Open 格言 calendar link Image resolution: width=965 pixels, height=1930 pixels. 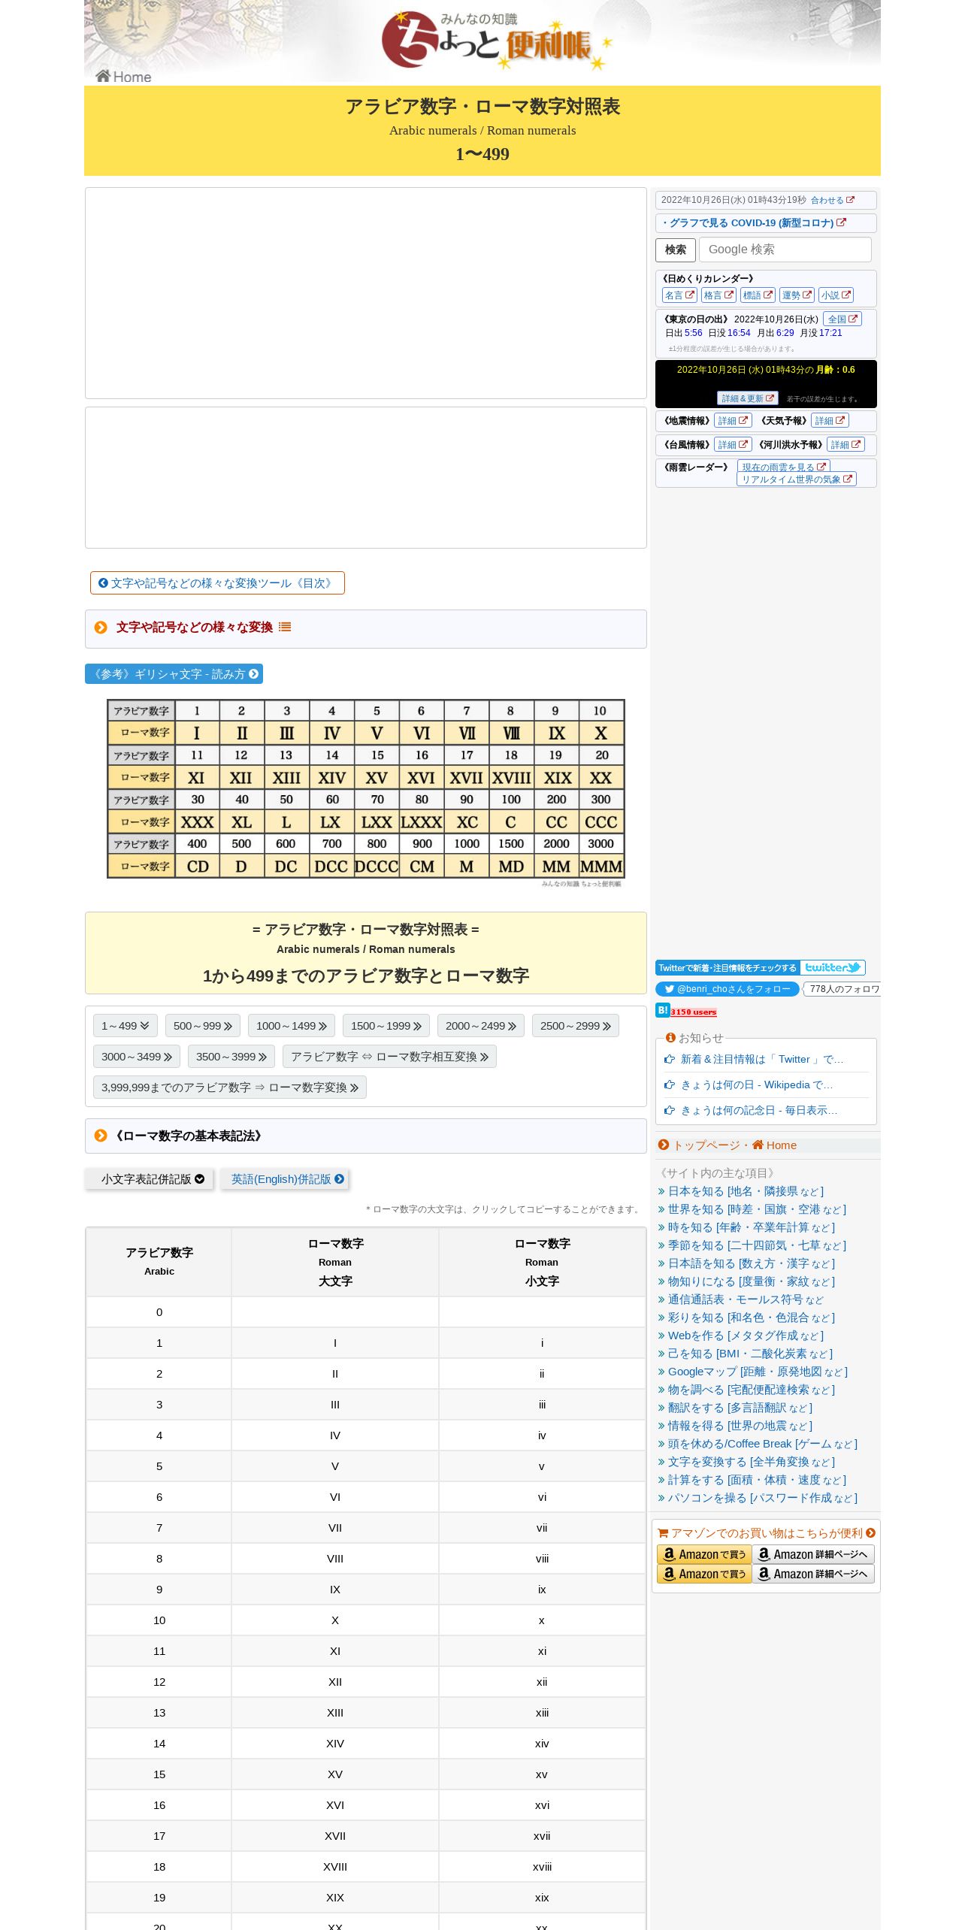718,295
